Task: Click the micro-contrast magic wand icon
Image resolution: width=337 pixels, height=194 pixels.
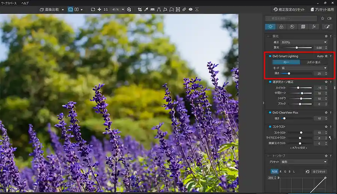Action: [330, 138]
